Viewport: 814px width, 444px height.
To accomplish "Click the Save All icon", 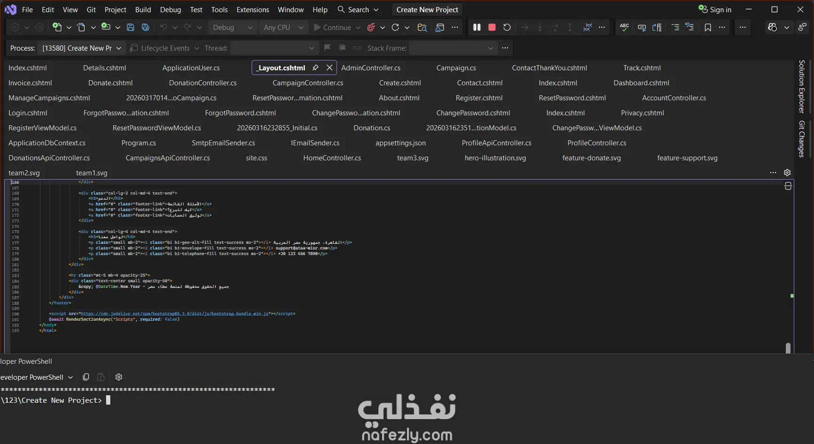I will click(146, 27).
